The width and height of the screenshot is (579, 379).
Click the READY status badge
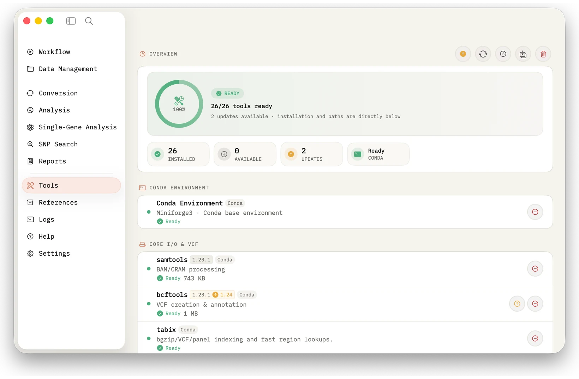point(228,93)
